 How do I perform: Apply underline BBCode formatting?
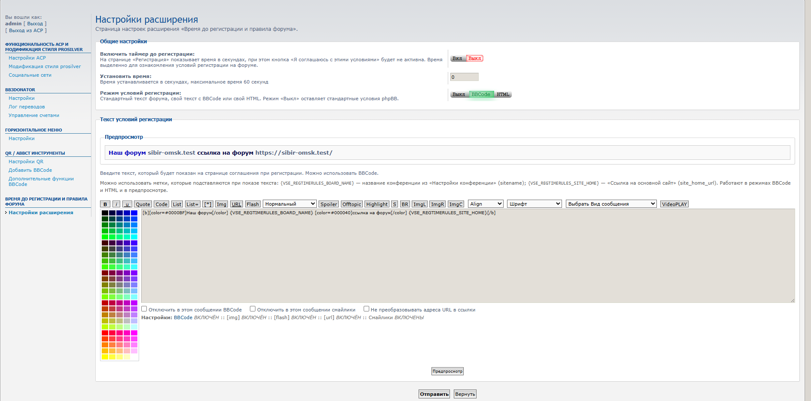point(127,204)
